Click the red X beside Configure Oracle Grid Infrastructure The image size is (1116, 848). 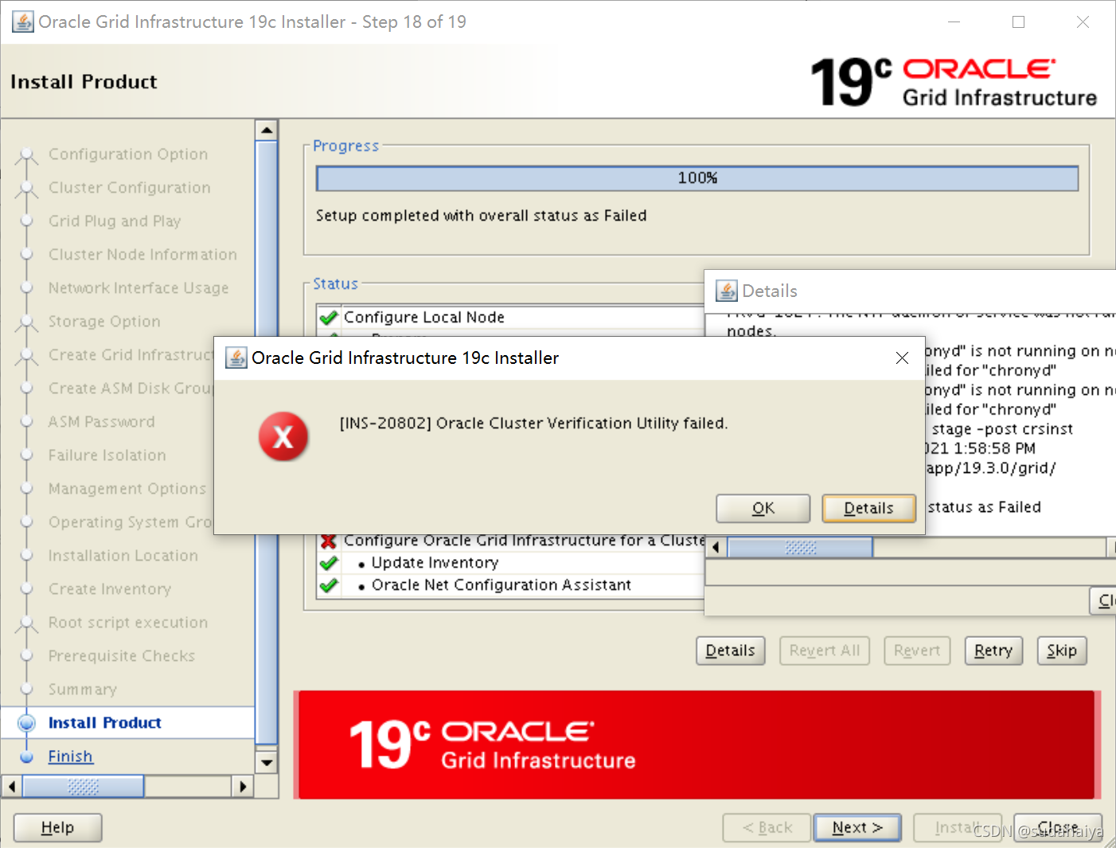click(x=328, y=541)
